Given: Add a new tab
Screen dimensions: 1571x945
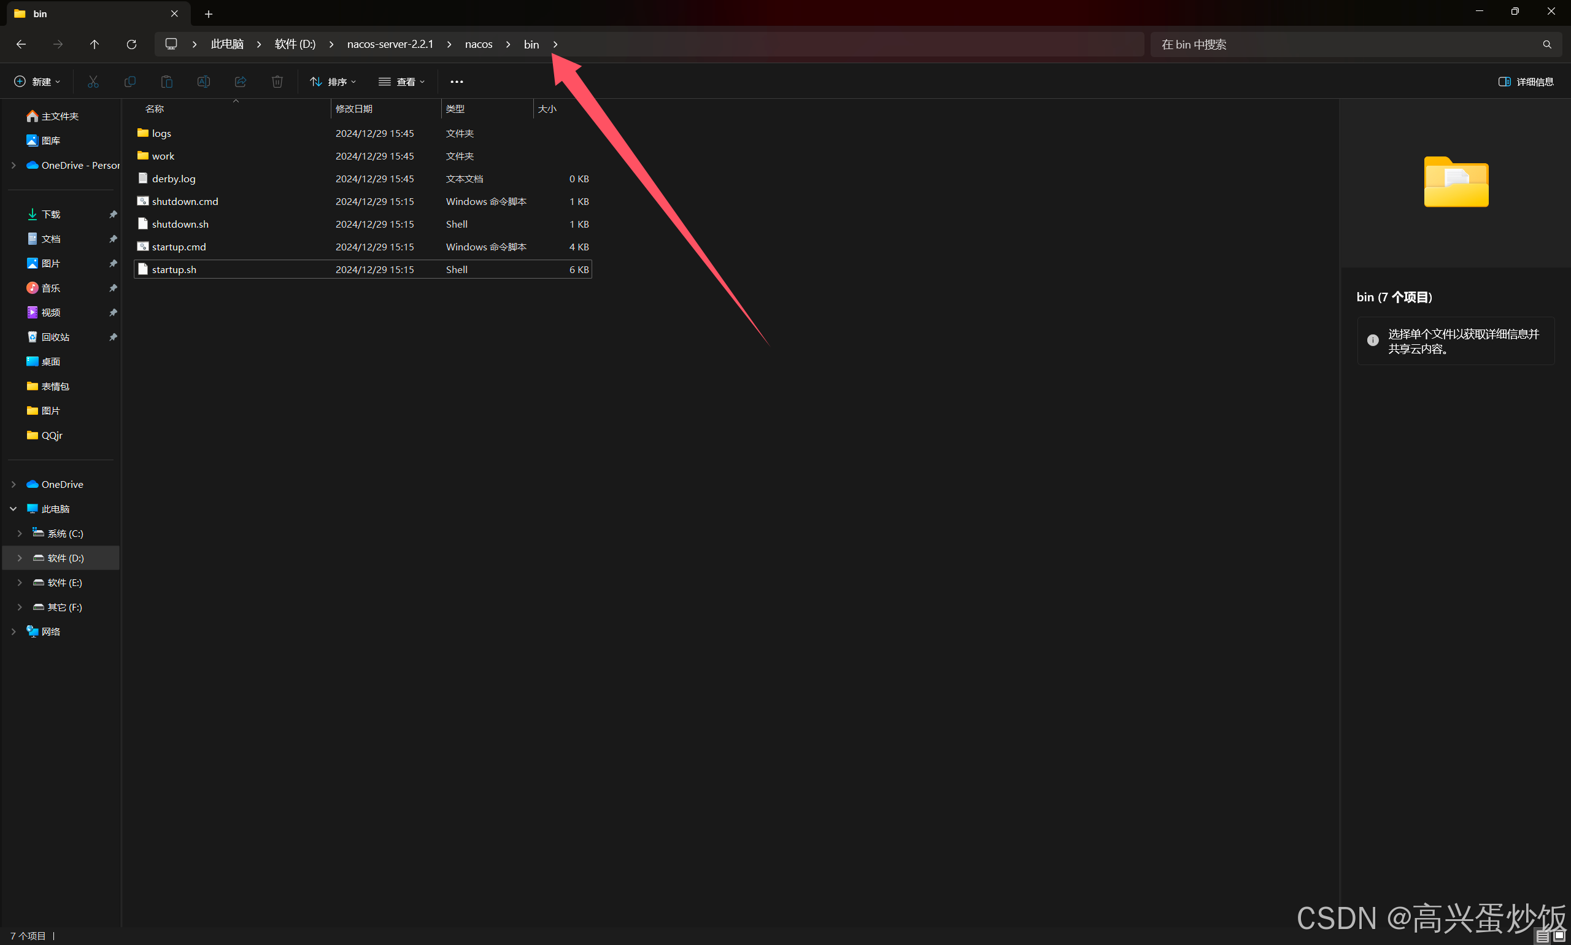Looking at the screenshot, I should point(208,13).
